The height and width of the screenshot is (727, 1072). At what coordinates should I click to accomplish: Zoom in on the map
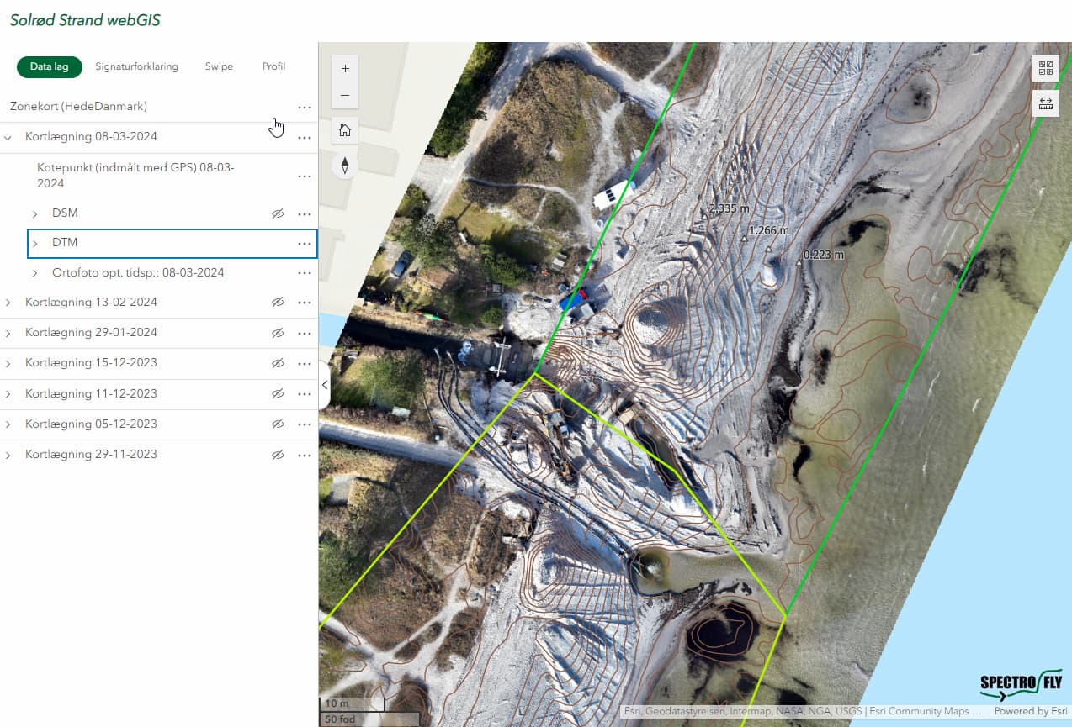pyautogui.click(x=345, y=68)
